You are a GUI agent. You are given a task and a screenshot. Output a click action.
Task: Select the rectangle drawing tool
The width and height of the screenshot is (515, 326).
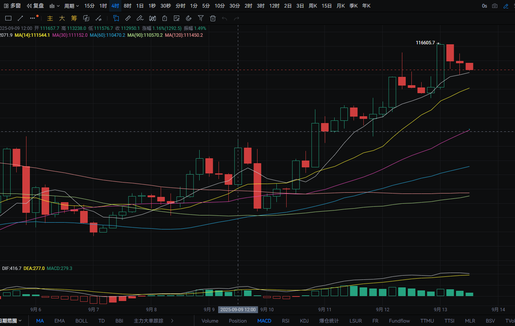8,18
